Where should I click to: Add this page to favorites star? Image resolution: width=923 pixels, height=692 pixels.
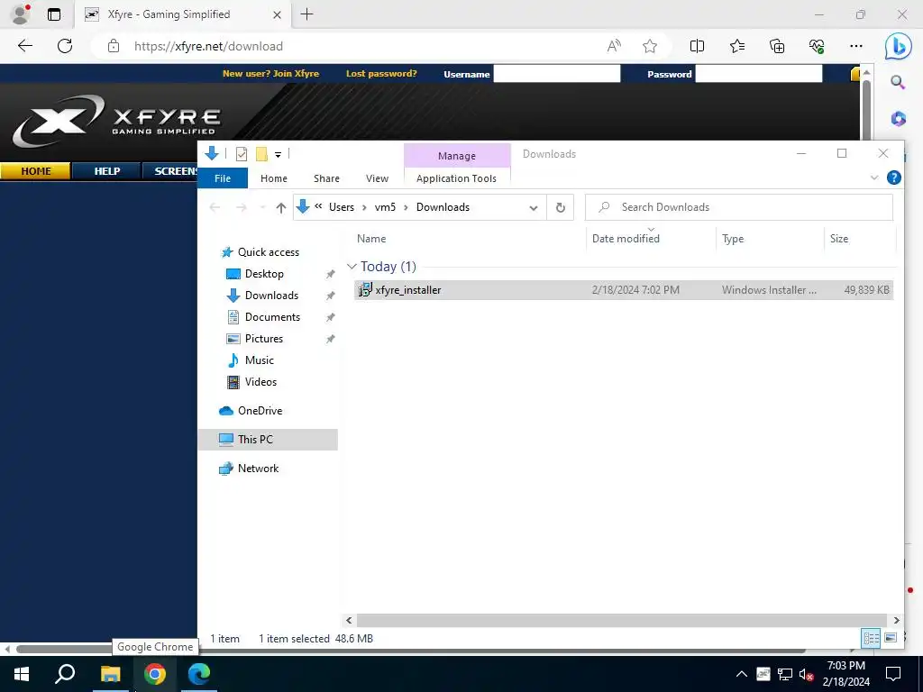click(x=650, y=46)
